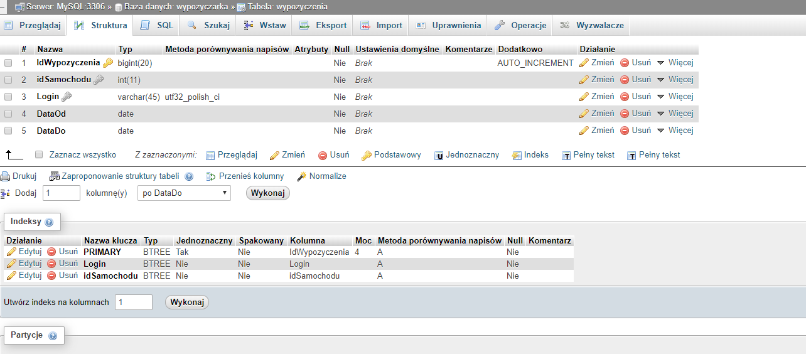Expand Więcej menu for Login row
Viewport: 806px width, 354px height.
[675, 97]
